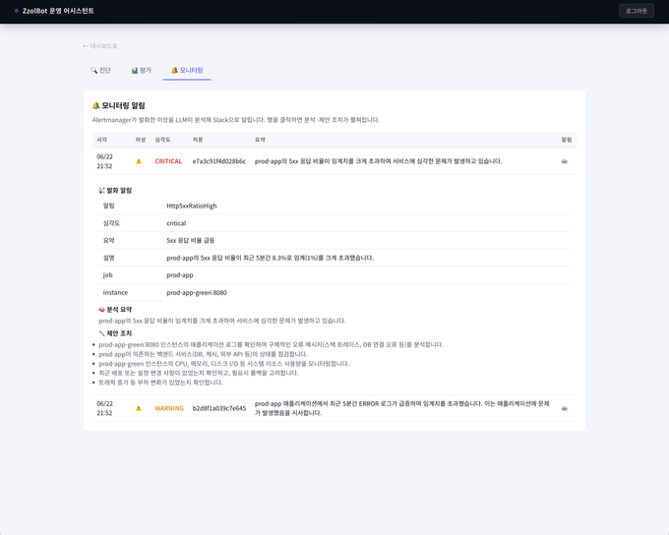Click the prod-app-green:8080 instance value
Image resolution: width=669 pixels, height=535 pixels.
click(x=197, y=293)
